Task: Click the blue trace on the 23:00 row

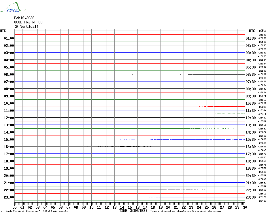Action: point(161,197)
